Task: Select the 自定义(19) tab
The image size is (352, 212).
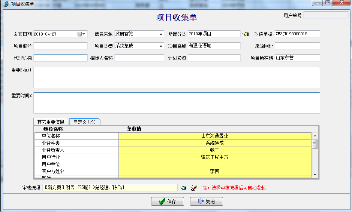Action: [84, 122]
